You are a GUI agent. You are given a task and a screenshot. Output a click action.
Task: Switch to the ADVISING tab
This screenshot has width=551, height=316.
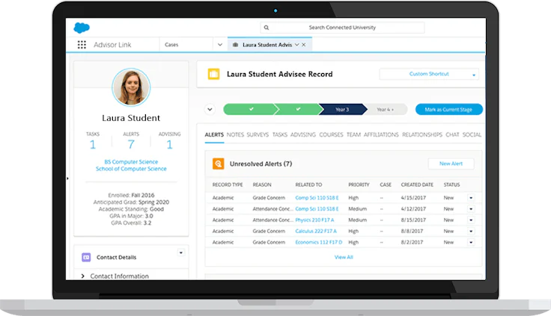click(303, 134)
